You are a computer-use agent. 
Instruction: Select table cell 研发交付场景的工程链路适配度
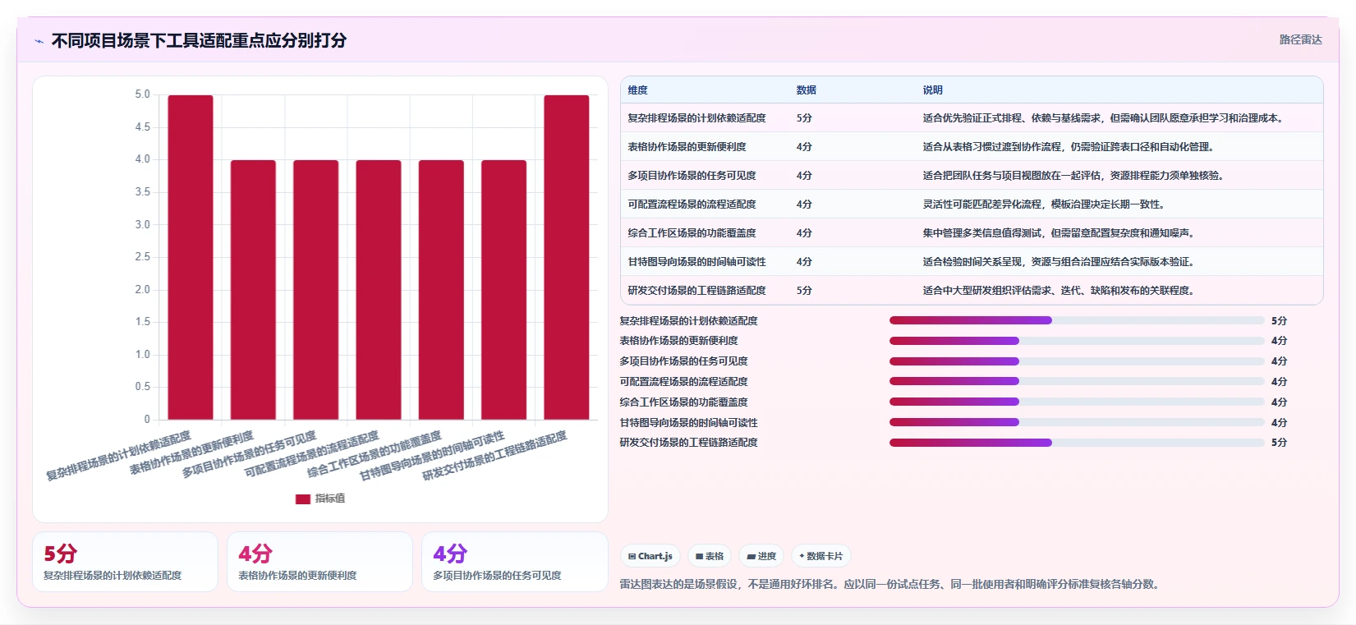tap(696, 291)
